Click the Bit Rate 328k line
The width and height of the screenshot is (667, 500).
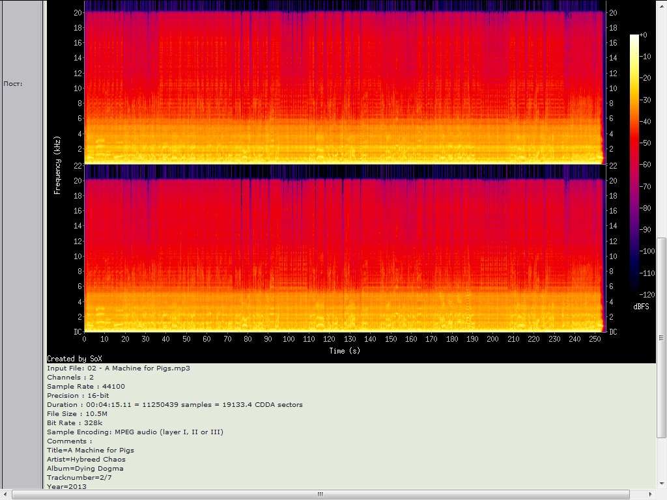click(75, 423)
